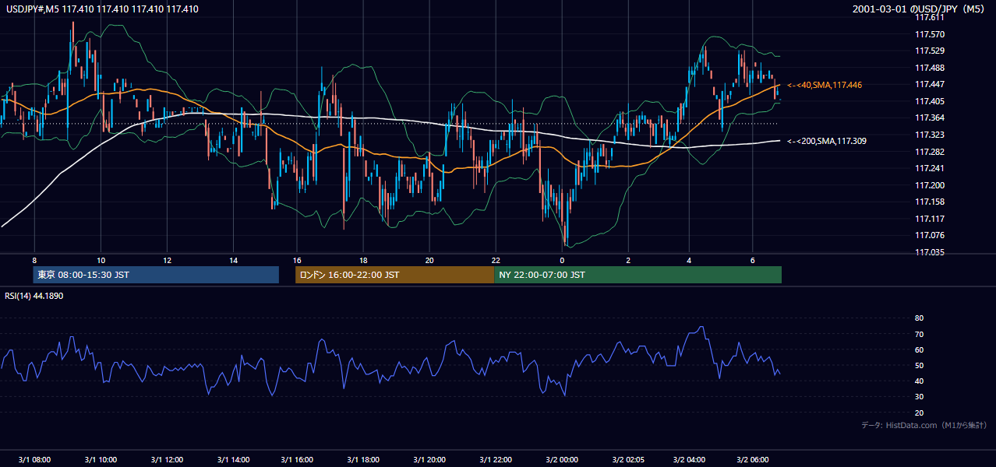This screenshot has width=996, height=467.
Task: Click the 3/1 20:00 date-time label
Action: point(429,460)
